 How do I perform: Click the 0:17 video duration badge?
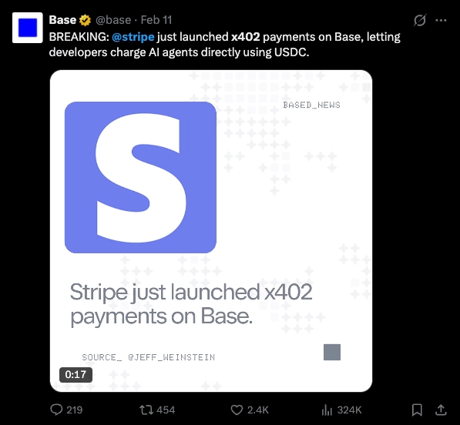tap(76, 375)
